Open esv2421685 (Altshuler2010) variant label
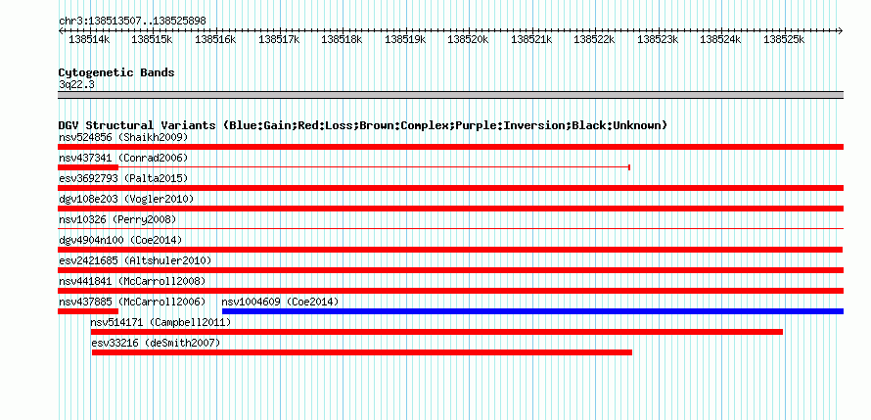This screenshot has height=420, width=871. coord(135,260)
